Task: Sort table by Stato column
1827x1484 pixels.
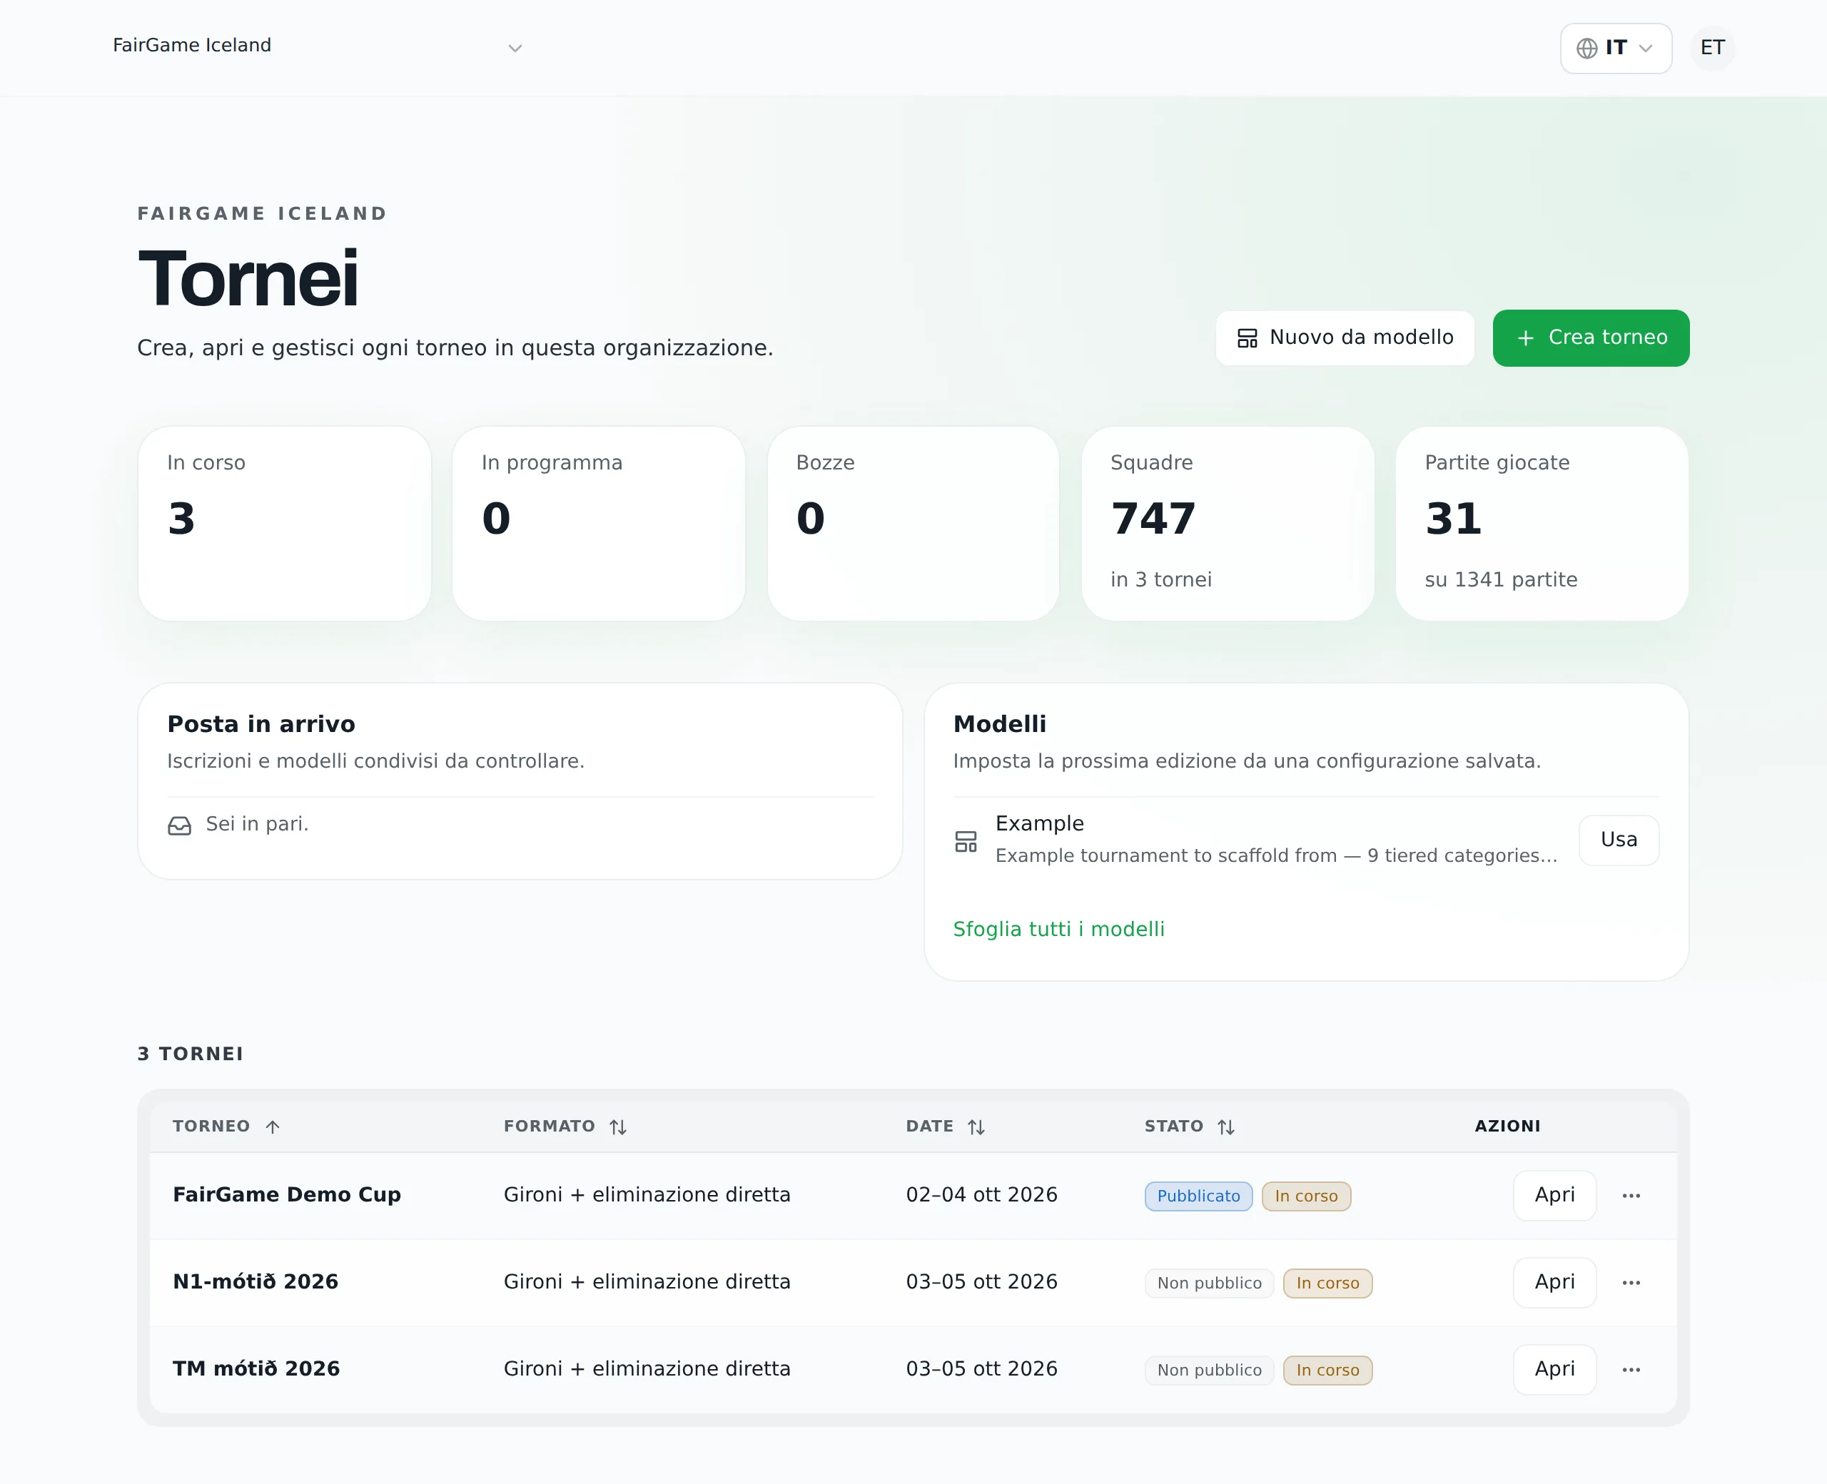Action: pos(1189,1126)
